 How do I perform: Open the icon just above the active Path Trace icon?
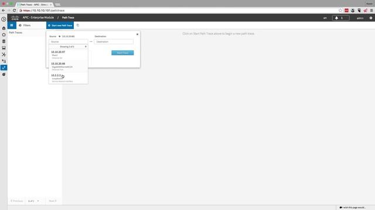[4, 61]
